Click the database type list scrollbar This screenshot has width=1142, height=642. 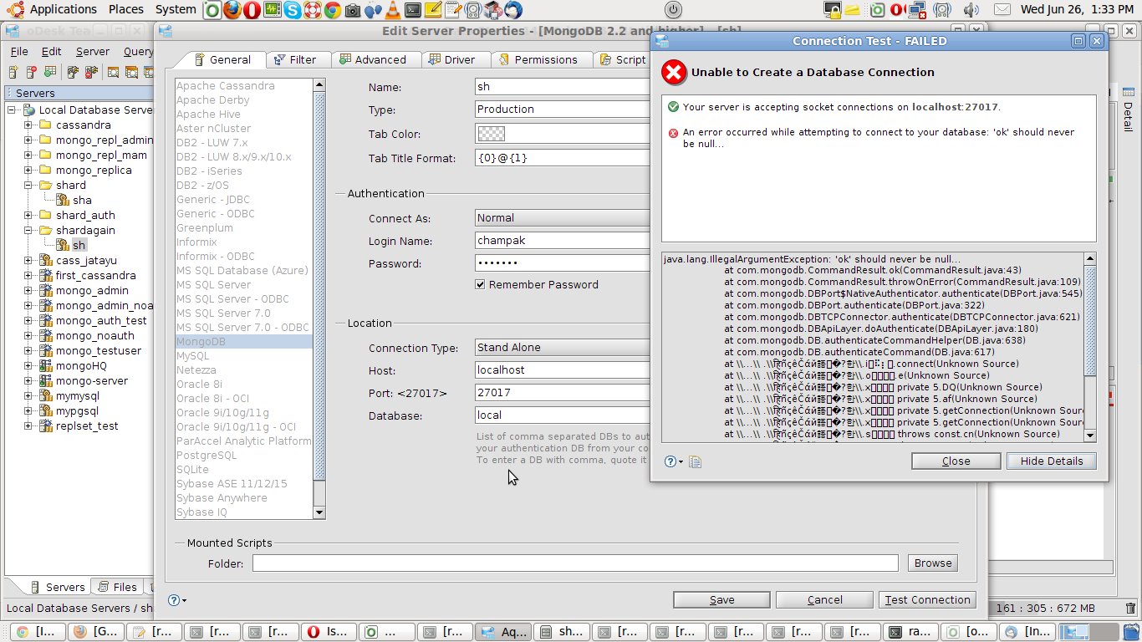pyautogui.click(x=319, y=298)
